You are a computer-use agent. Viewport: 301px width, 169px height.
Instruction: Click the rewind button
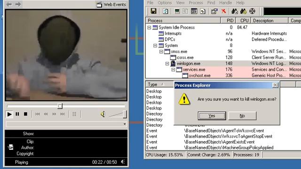[46, 114]
